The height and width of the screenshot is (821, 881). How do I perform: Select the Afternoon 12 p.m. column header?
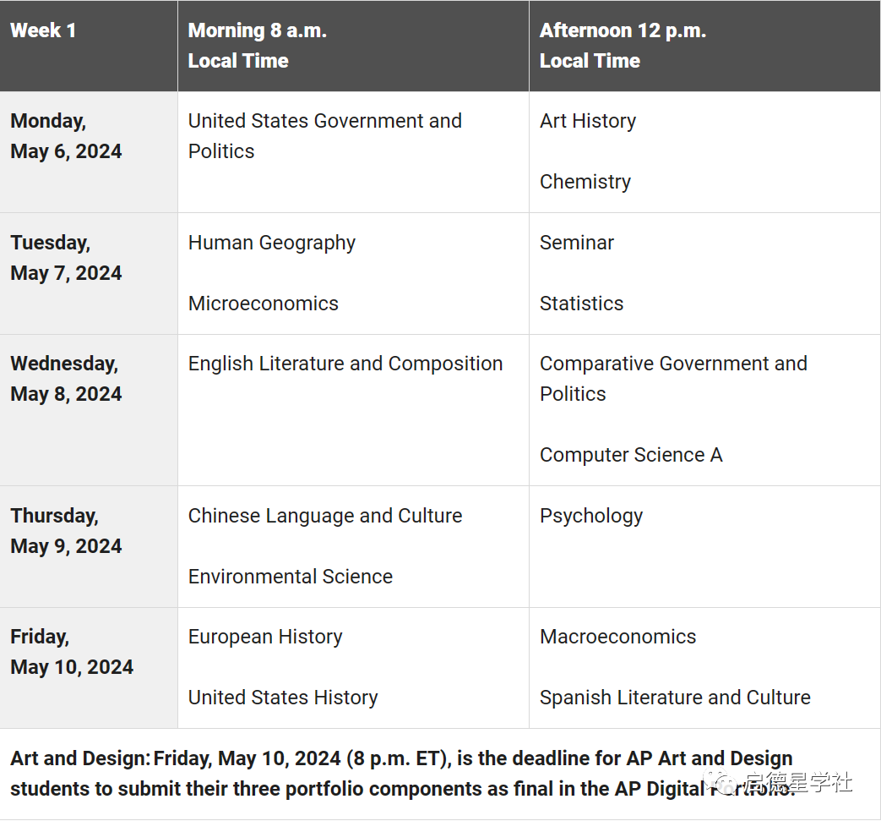pyautogui.click(x=623, y=46)
